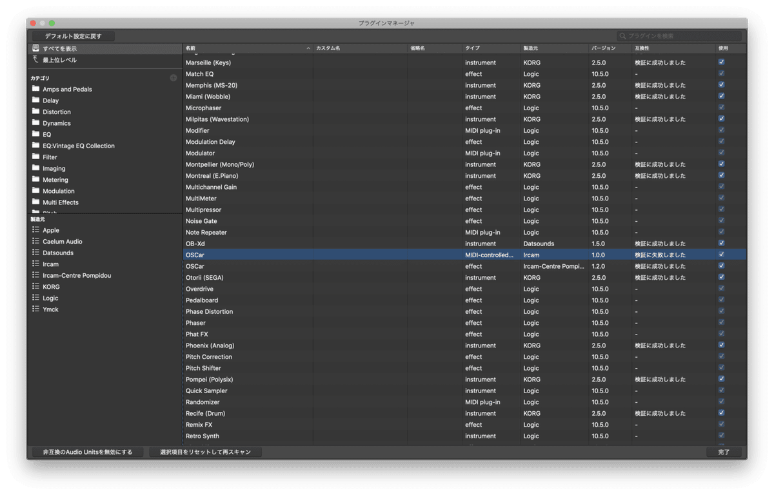Click the Delay category folder icon
774x495 pixels.
[36, 100]
